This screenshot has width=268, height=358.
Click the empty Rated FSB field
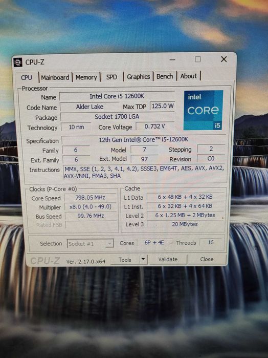[x=91, y=225]
